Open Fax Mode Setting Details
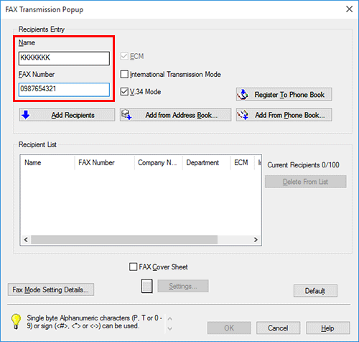Screen dimensions: 359x342 (51, 290)
